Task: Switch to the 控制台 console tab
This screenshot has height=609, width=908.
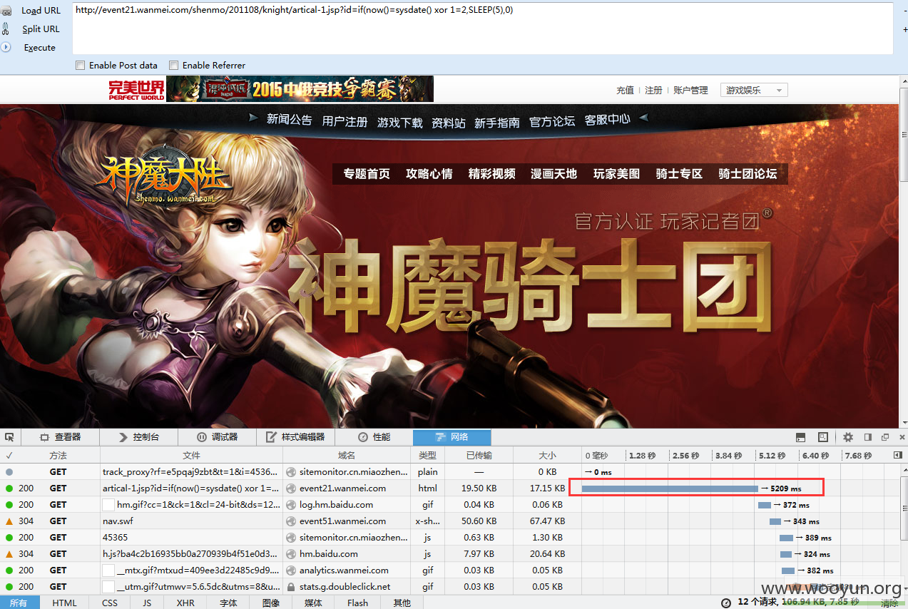Action: [139, 437]
